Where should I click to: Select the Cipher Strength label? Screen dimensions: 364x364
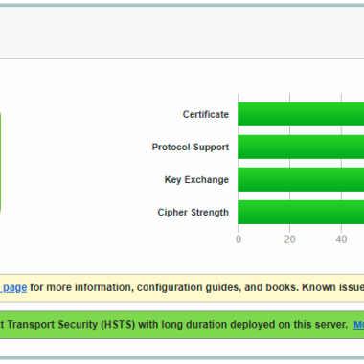coord(193,213)
